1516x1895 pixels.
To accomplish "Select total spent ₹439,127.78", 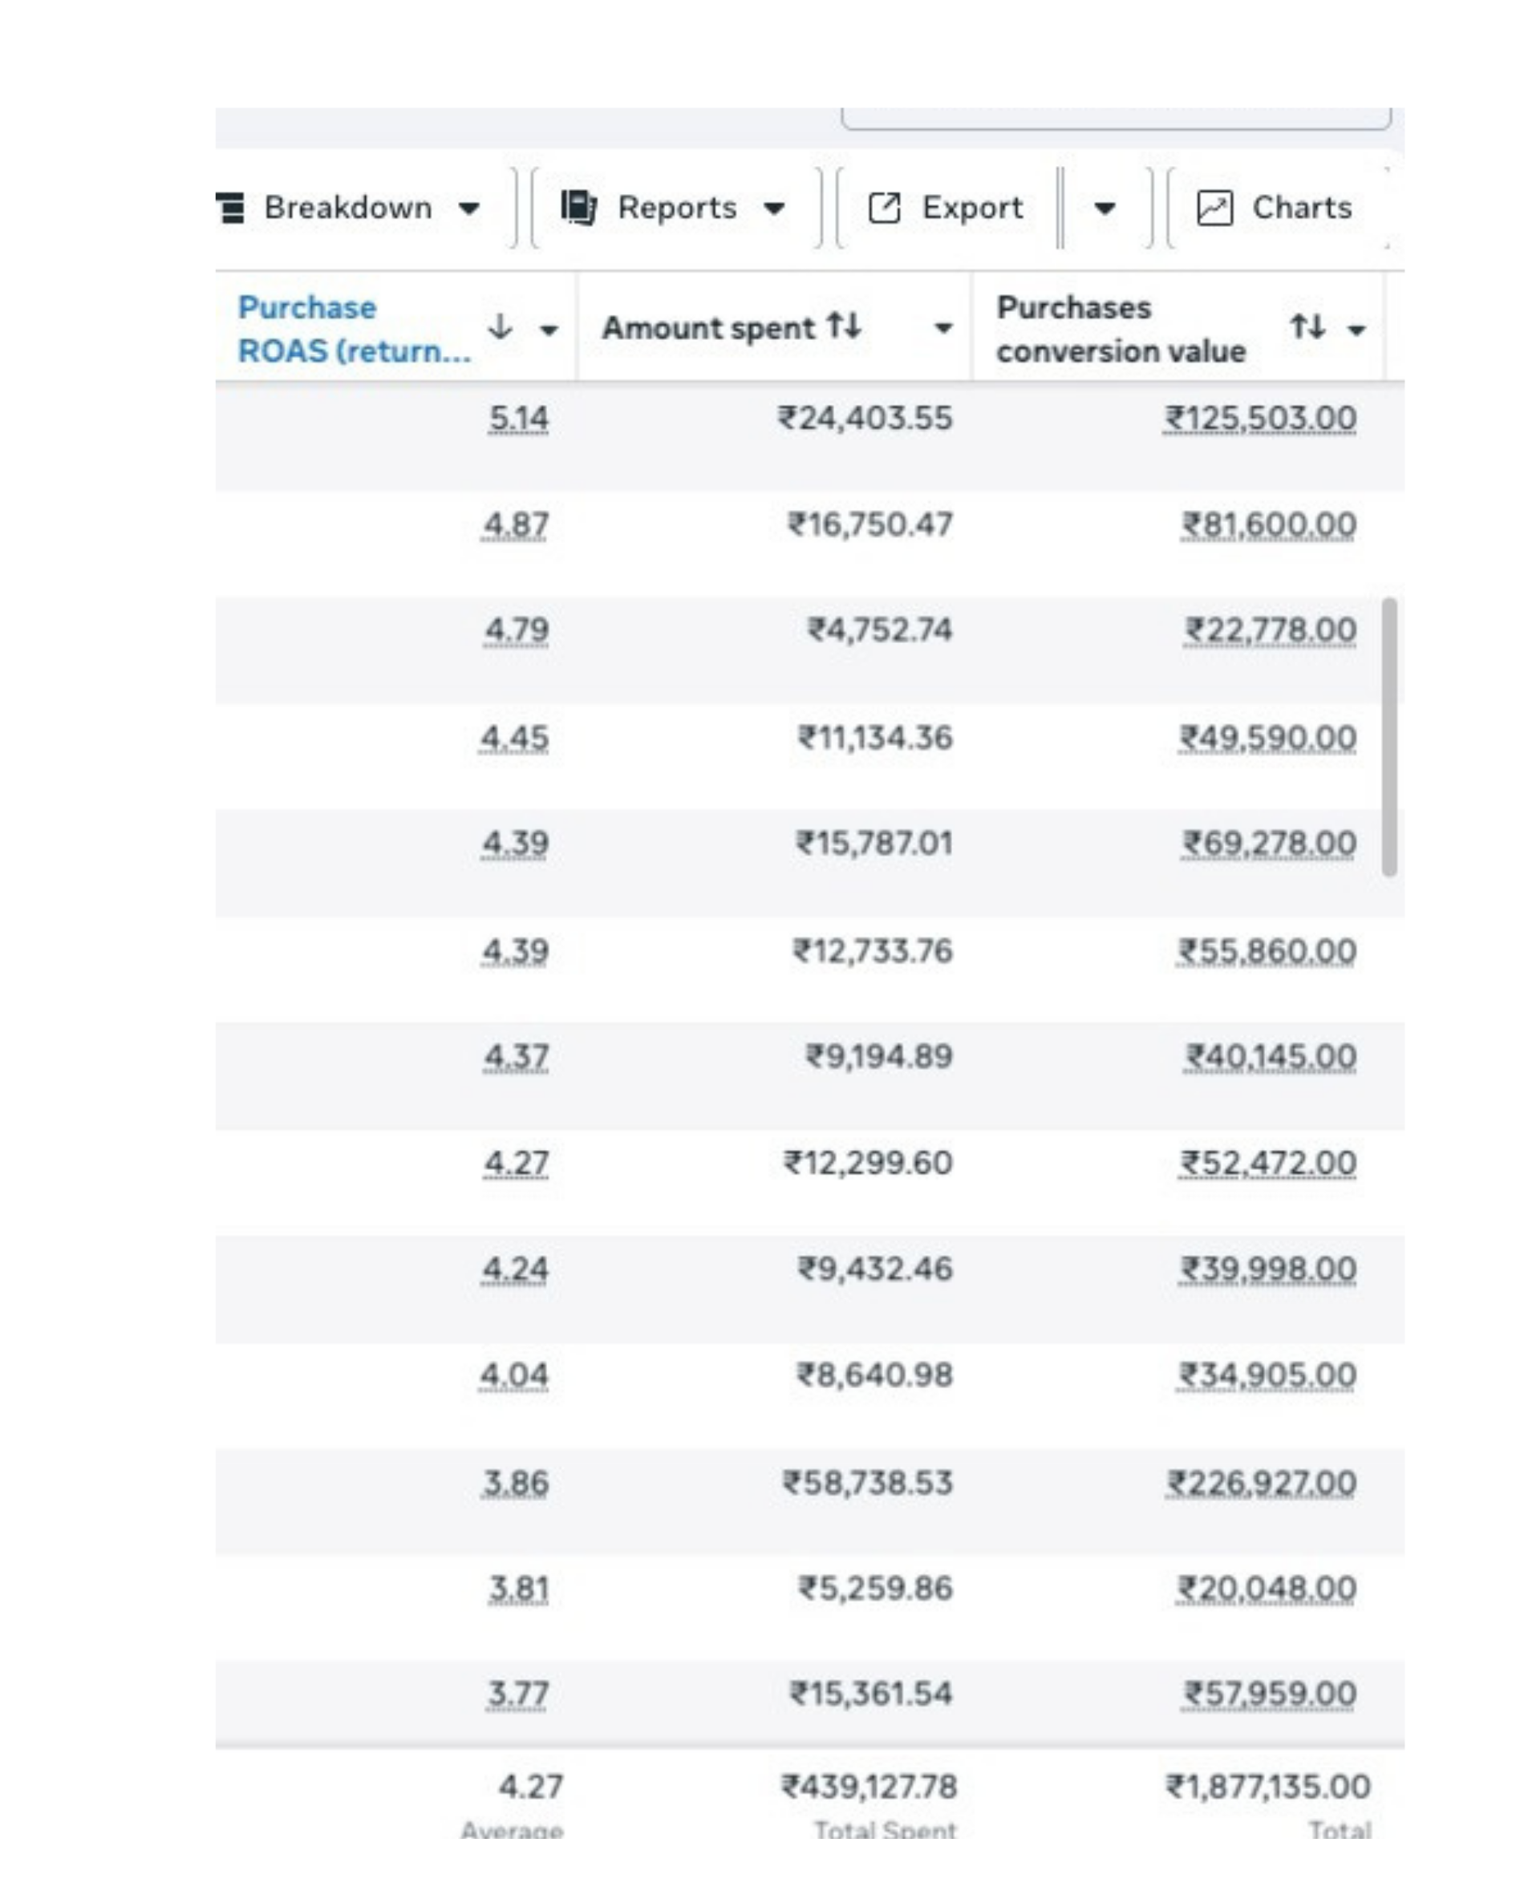I will 869,1787.
